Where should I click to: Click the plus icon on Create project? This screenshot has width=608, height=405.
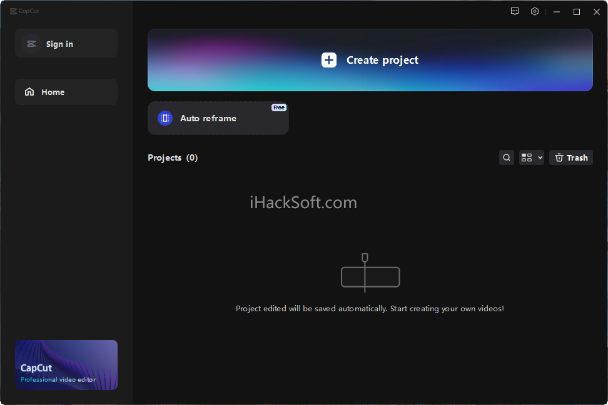tap(329, 60)
